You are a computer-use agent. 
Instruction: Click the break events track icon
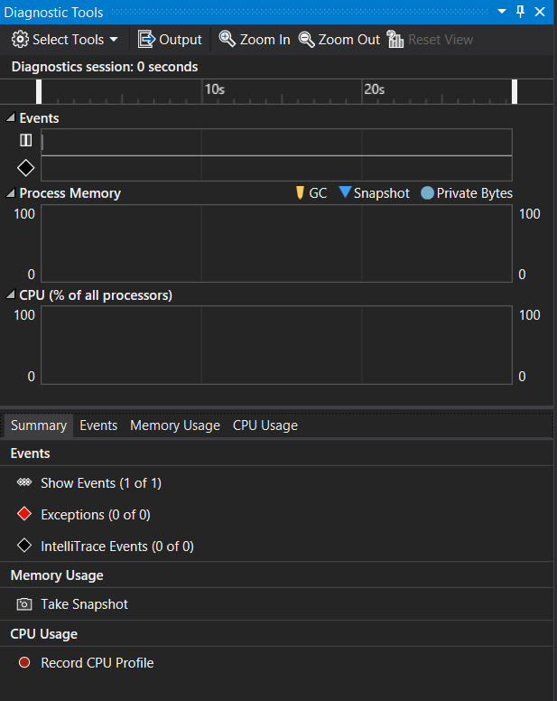tap(26, 140)
